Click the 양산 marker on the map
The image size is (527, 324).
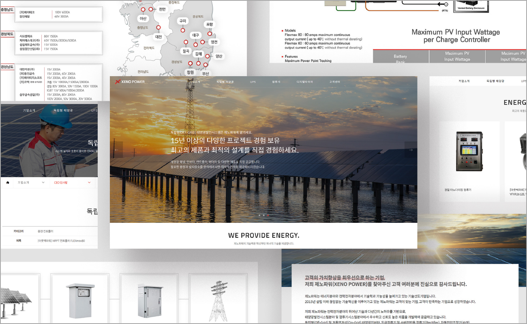point(208,56)
